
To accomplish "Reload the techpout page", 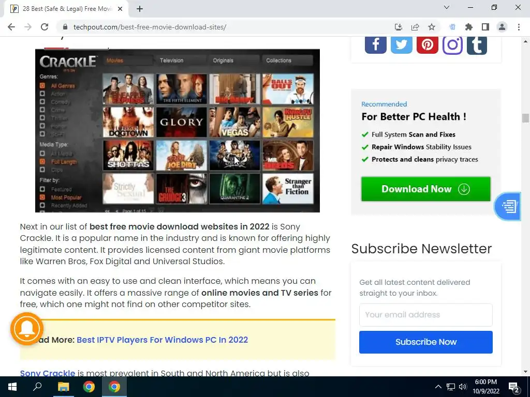I will (x=45, y=27).
